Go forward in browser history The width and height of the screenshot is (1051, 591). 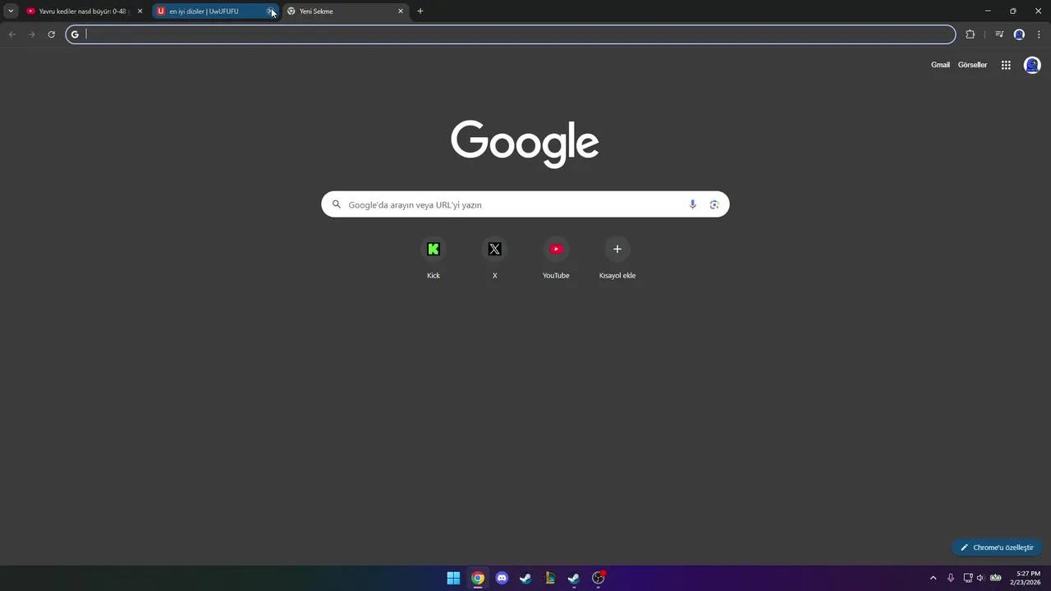click(x=31, y=34)
